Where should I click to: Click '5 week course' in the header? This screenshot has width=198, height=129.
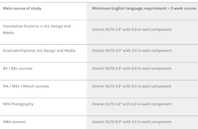(183, 8)
